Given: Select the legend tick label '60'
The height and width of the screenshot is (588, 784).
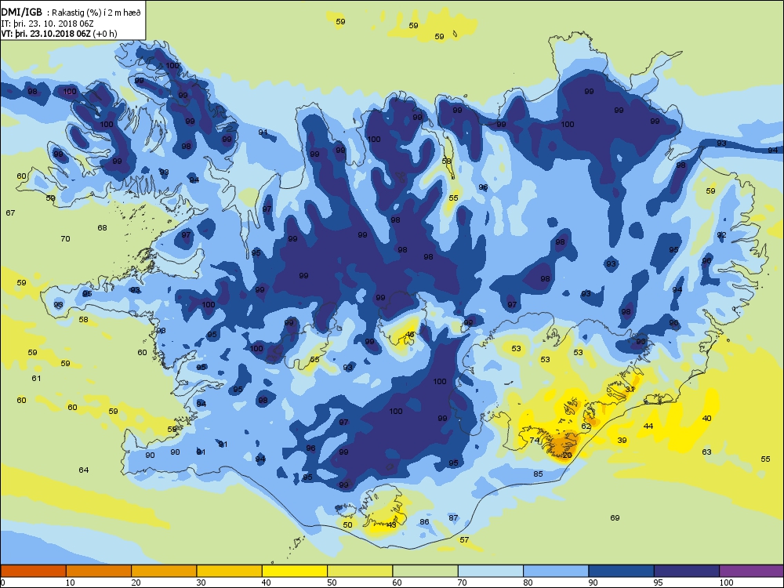Looking at the screenshot, I should coord(397,583).
